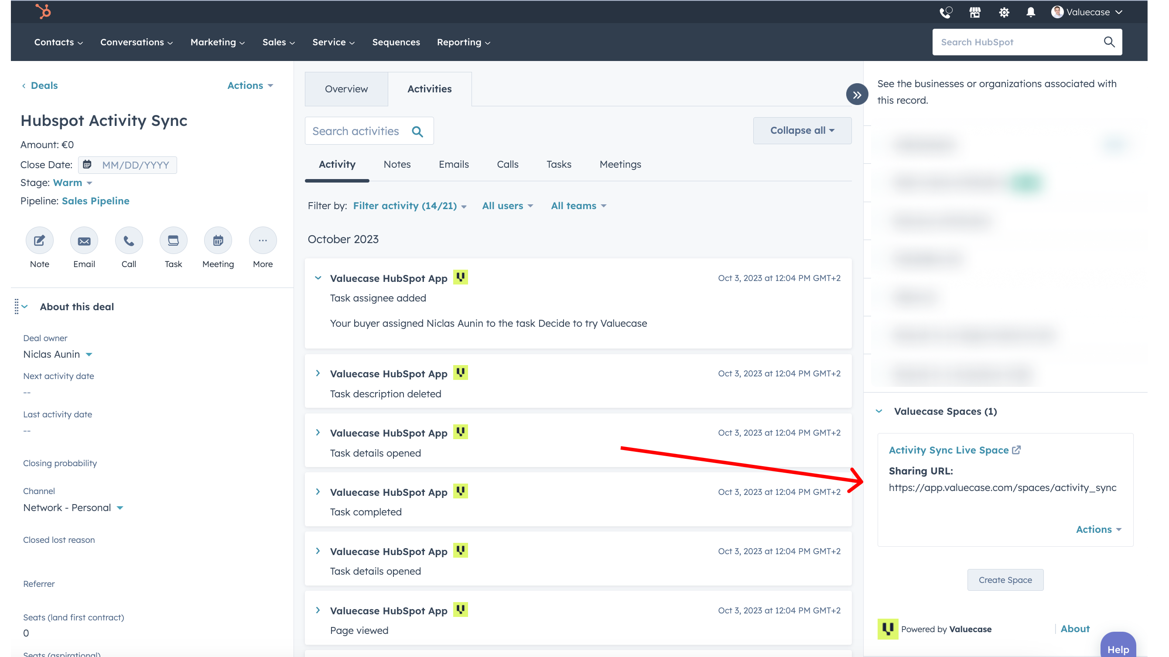The image size is (1169, 657).
Task: Collapse the Valuecase Spaces section
Action: pyautogui.click(x=879, y=411)
